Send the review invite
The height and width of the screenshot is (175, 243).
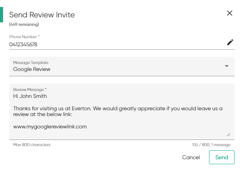[222, 157]
